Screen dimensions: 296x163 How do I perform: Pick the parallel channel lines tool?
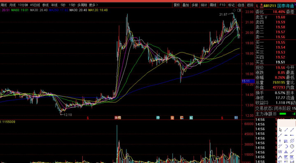[292, 140]
